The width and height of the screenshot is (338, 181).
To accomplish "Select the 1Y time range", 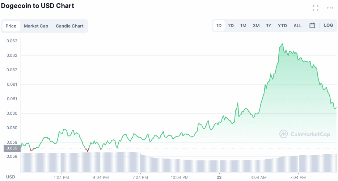I will click(x=269, y=26).
